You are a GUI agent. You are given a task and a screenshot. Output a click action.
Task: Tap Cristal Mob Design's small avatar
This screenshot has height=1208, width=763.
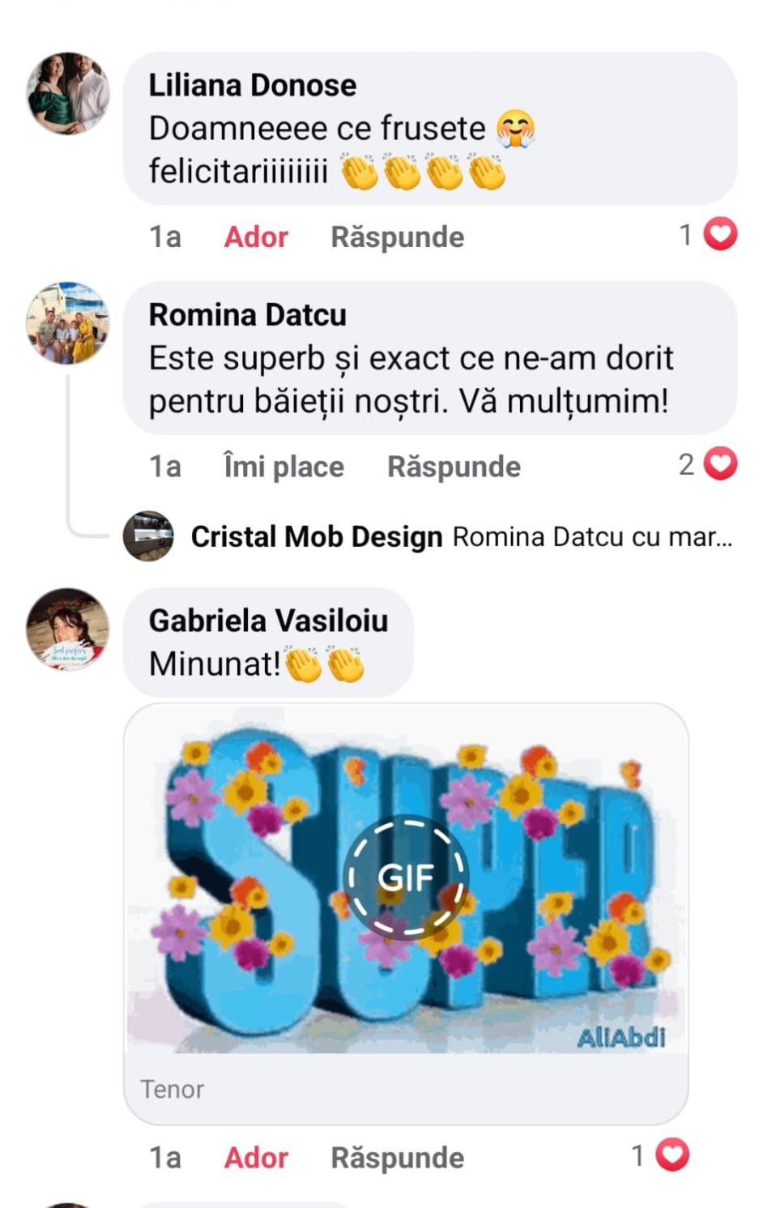click(148, 536)
